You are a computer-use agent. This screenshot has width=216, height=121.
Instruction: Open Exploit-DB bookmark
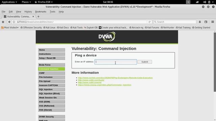coord(91,28)
